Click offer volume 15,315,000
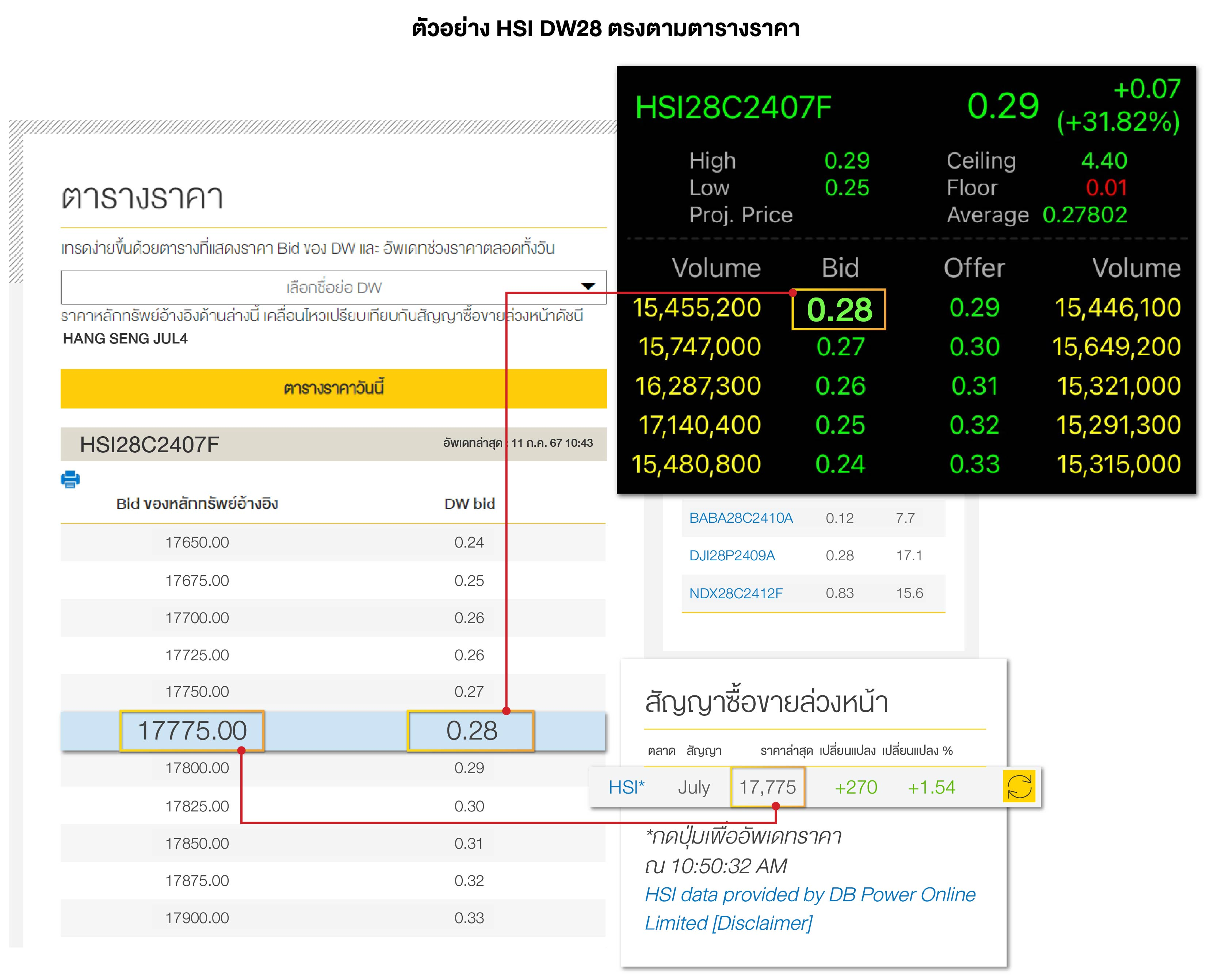Image resolution: width=1207 pixels, height=979 pixels. [x=1118, y=464]
